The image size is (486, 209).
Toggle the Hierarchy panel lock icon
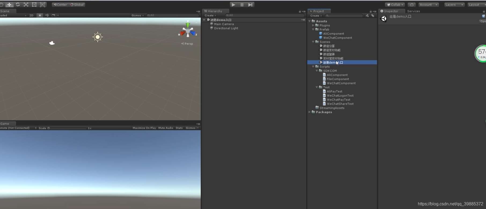click(x=300, y=11)
